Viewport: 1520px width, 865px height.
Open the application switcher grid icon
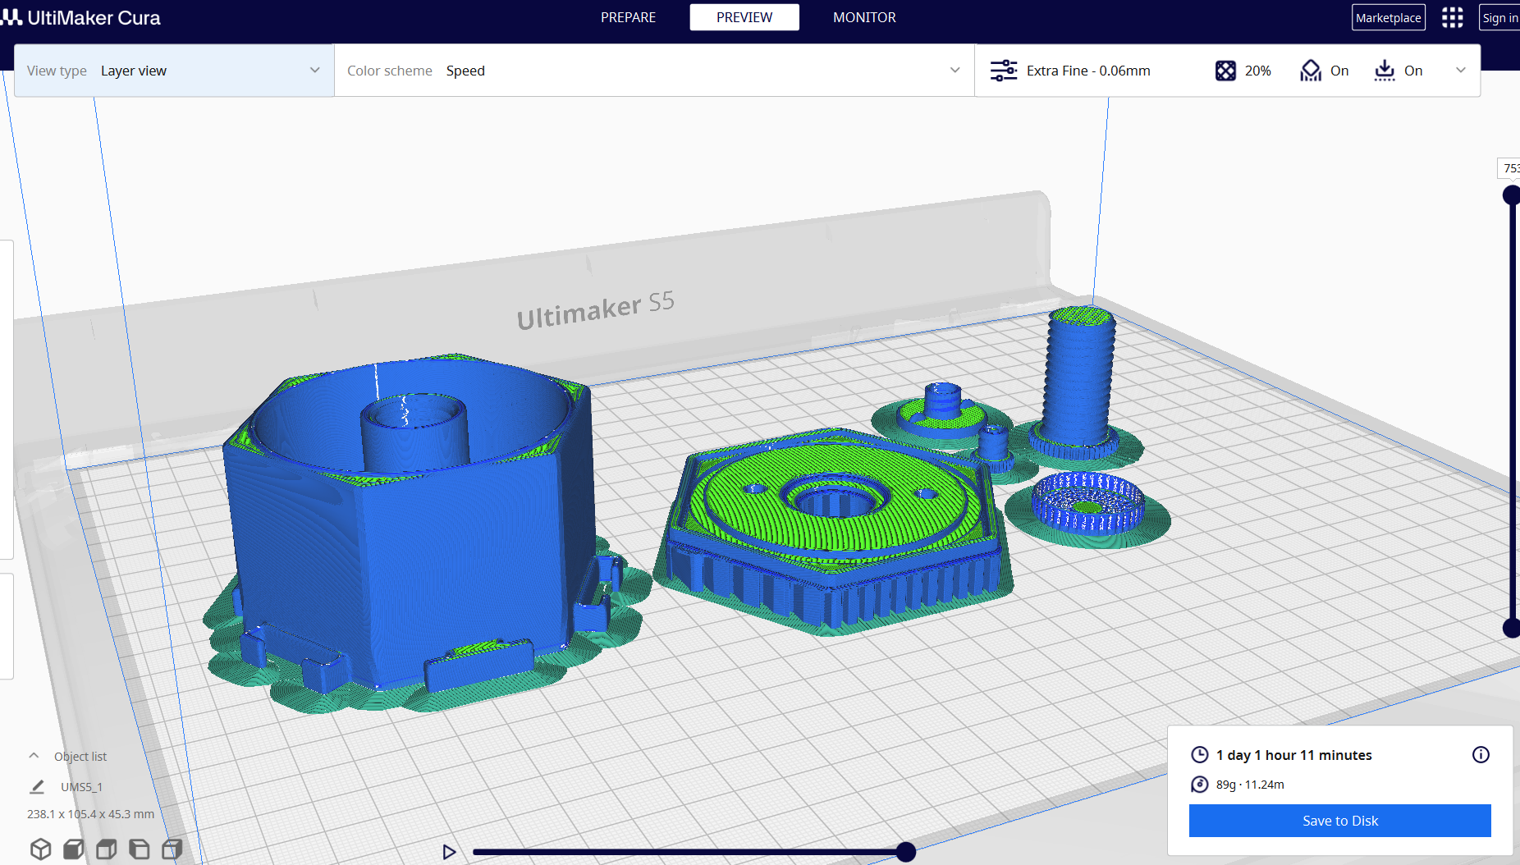click(x=1452, y=17)
